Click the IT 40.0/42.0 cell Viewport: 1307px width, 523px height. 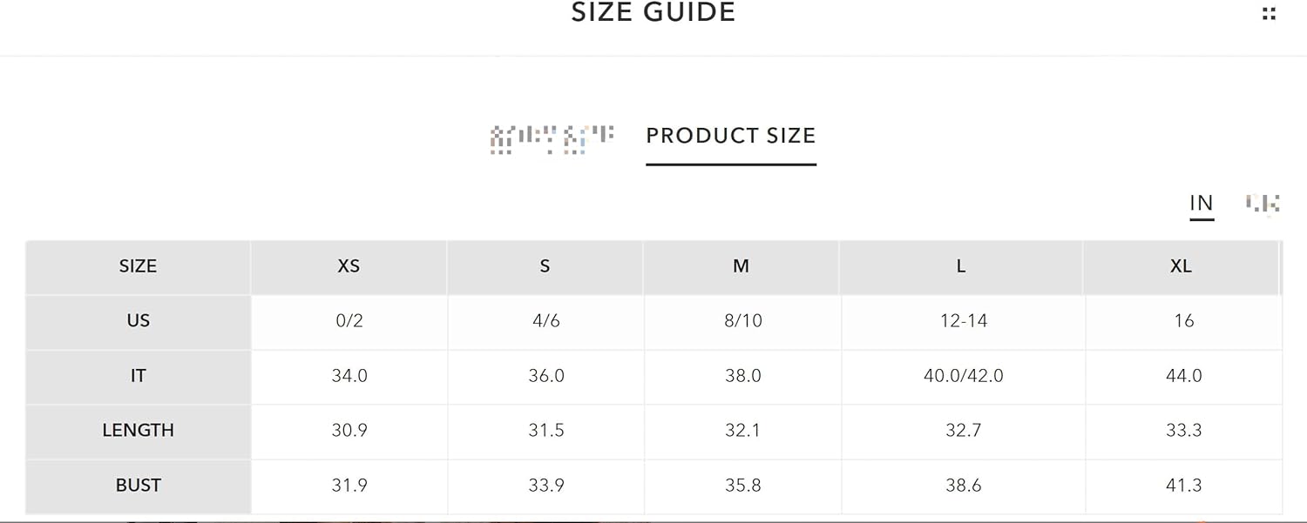click(x=964, y=377)
